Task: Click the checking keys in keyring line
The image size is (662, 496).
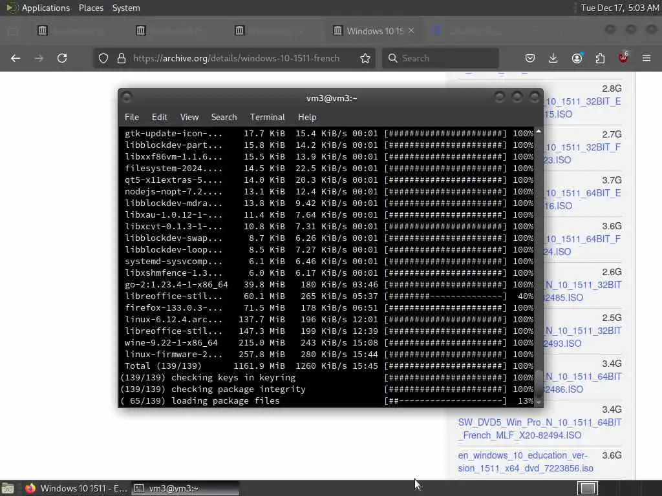Action: click(326, 378)
